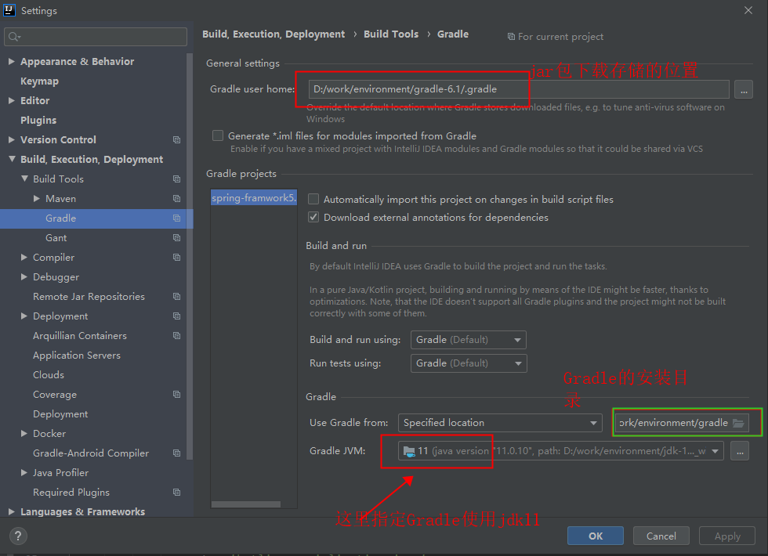
Task: Click the Apply button
Action: [727, 536]
